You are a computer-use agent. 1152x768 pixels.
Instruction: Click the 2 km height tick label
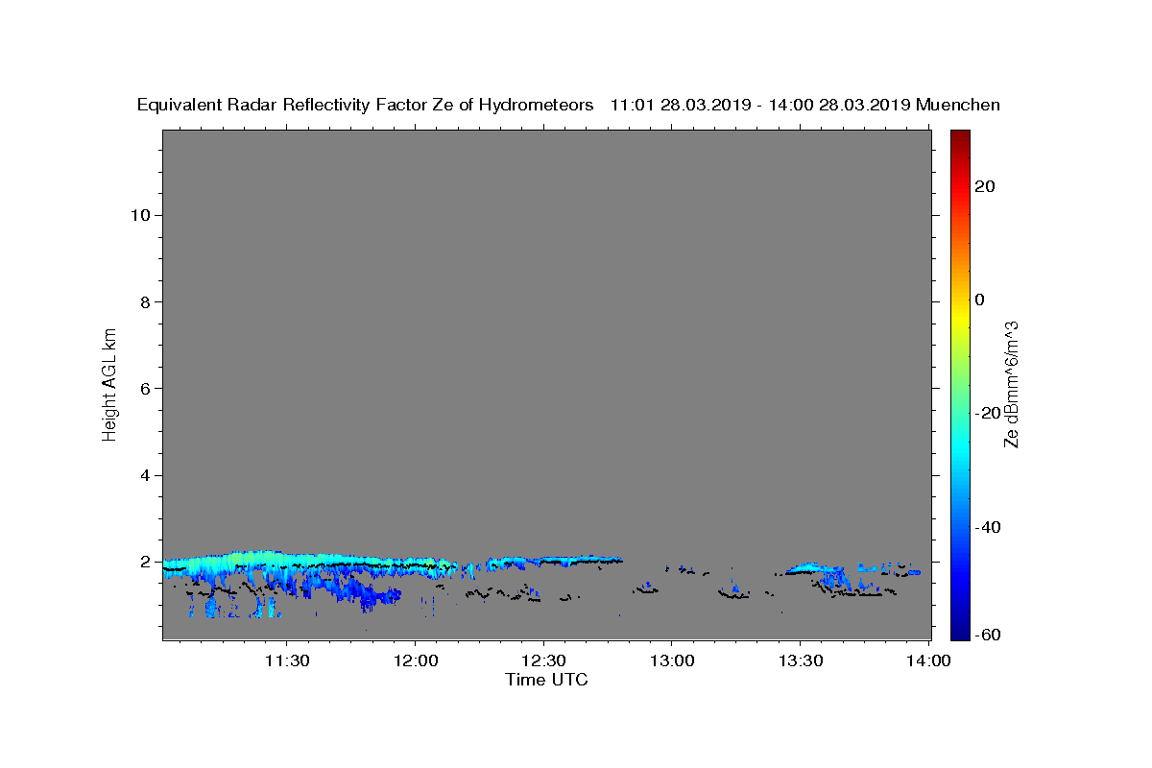146,562
